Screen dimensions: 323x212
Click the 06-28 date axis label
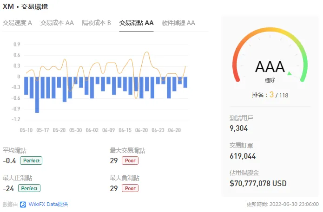coord(174,130)
